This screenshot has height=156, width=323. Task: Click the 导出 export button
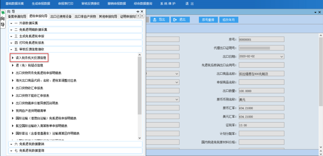pyautogui.click(x=159, y=20)
